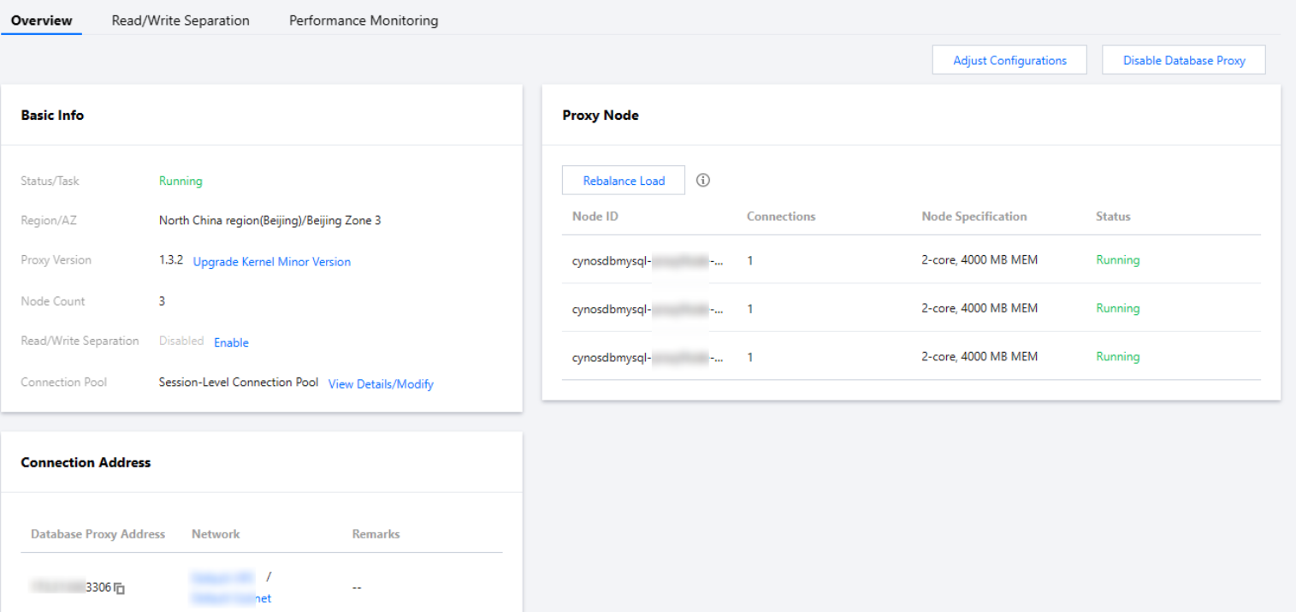Click the Adjust Configurations button
The image size is (1296, 612).
coord(1009,61)
